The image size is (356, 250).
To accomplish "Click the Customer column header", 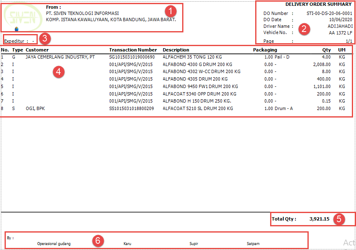I will (37, 50).
